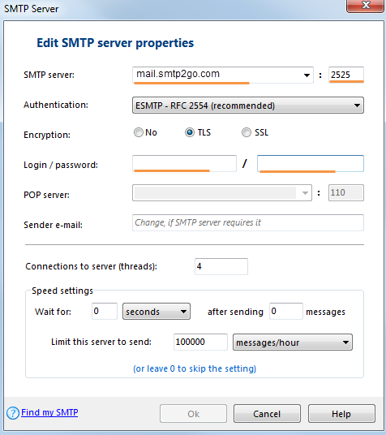Expand the disabled POP server dropdown

(x=305, y=193)
